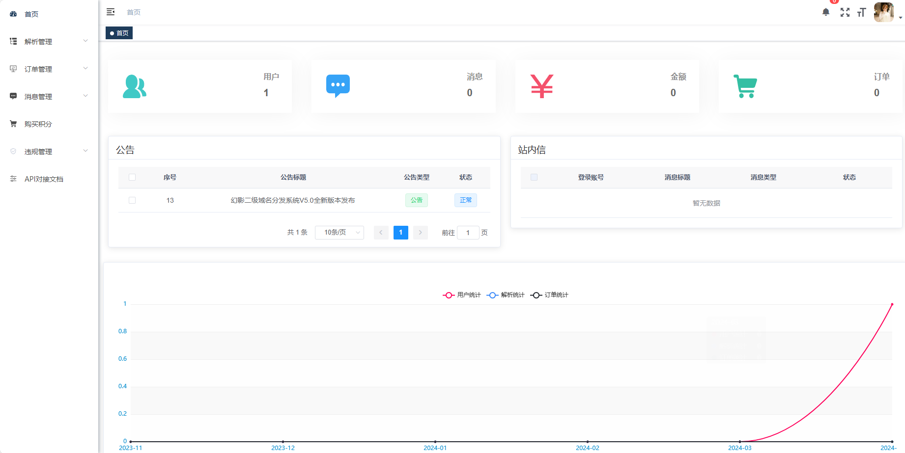Click the green shopping cart icon

click(745, 86)
